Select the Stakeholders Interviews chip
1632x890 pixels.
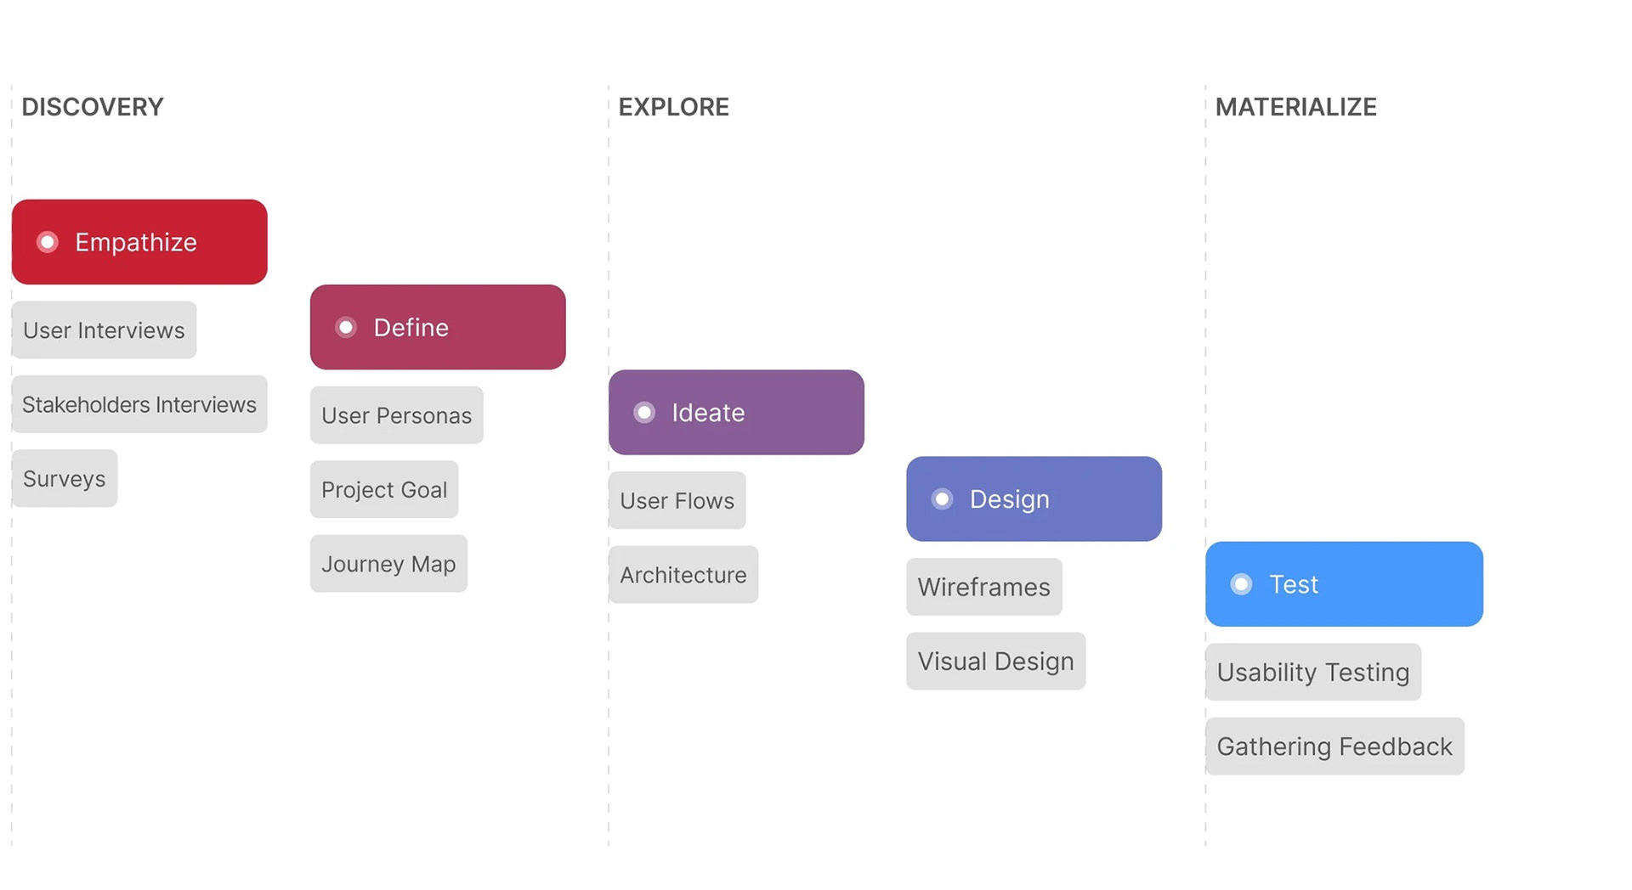tap(139, 404)
